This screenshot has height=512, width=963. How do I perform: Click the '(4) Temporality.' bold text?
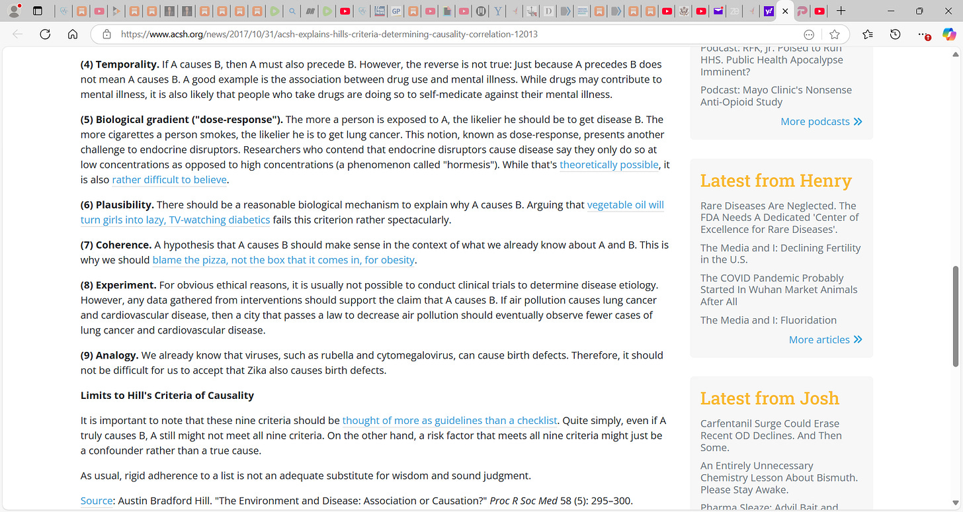(120, 64)
